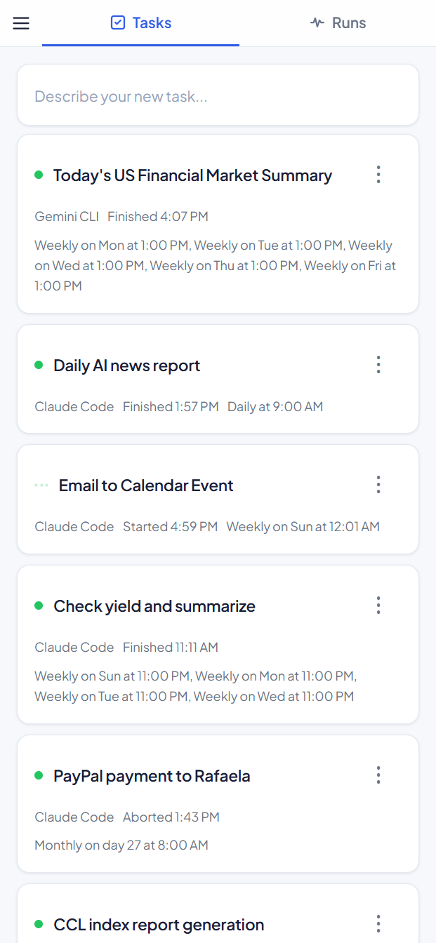Click the activity pulse icon beside Runs
The height and width of the screenshot is (943, 436).
[x=316, y=22]
